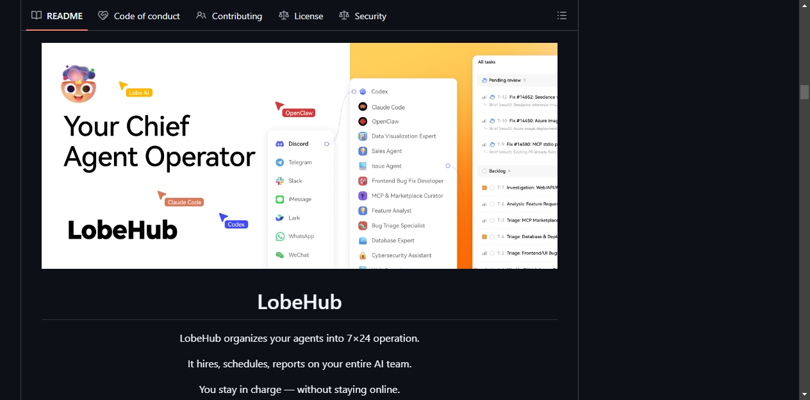Click the scrollbar up arrow
This screenshot has width=810, height=400.
[804, 5]
